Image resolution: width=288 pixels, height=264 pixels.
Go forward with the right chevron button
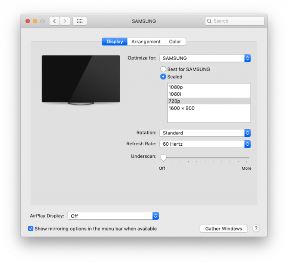64,21
